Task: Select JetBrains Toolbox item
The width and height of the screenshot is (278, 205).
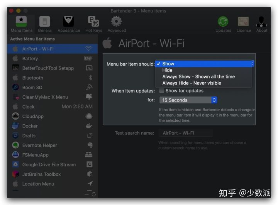Action: (53, 174)
